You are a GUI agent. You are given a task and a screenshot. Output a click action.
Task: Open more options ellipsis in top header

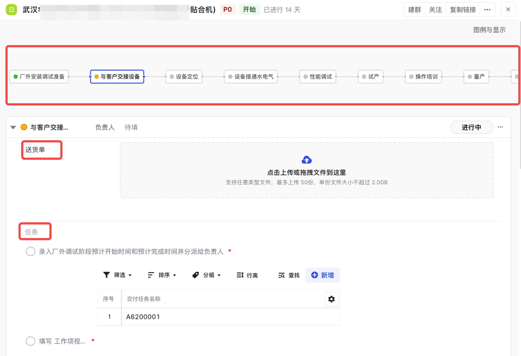click(x=487, y=10)
